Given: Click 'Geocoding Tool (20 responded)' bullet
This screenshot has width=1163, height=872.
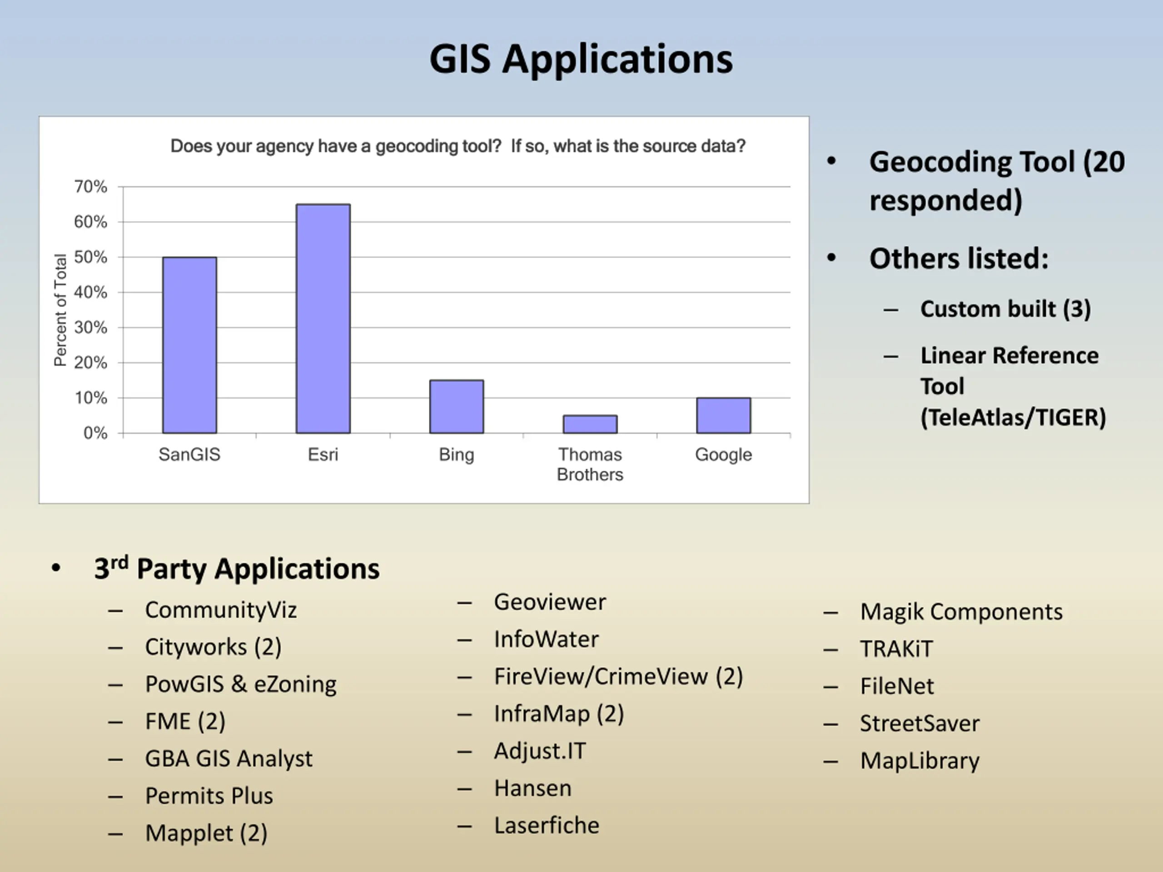Looking at the screenshot, I should click(x=997, y=181).
